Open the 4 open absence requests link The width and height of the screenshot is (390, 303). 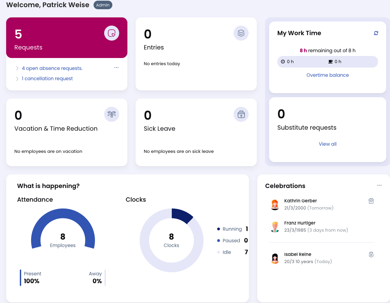(52, 68)
